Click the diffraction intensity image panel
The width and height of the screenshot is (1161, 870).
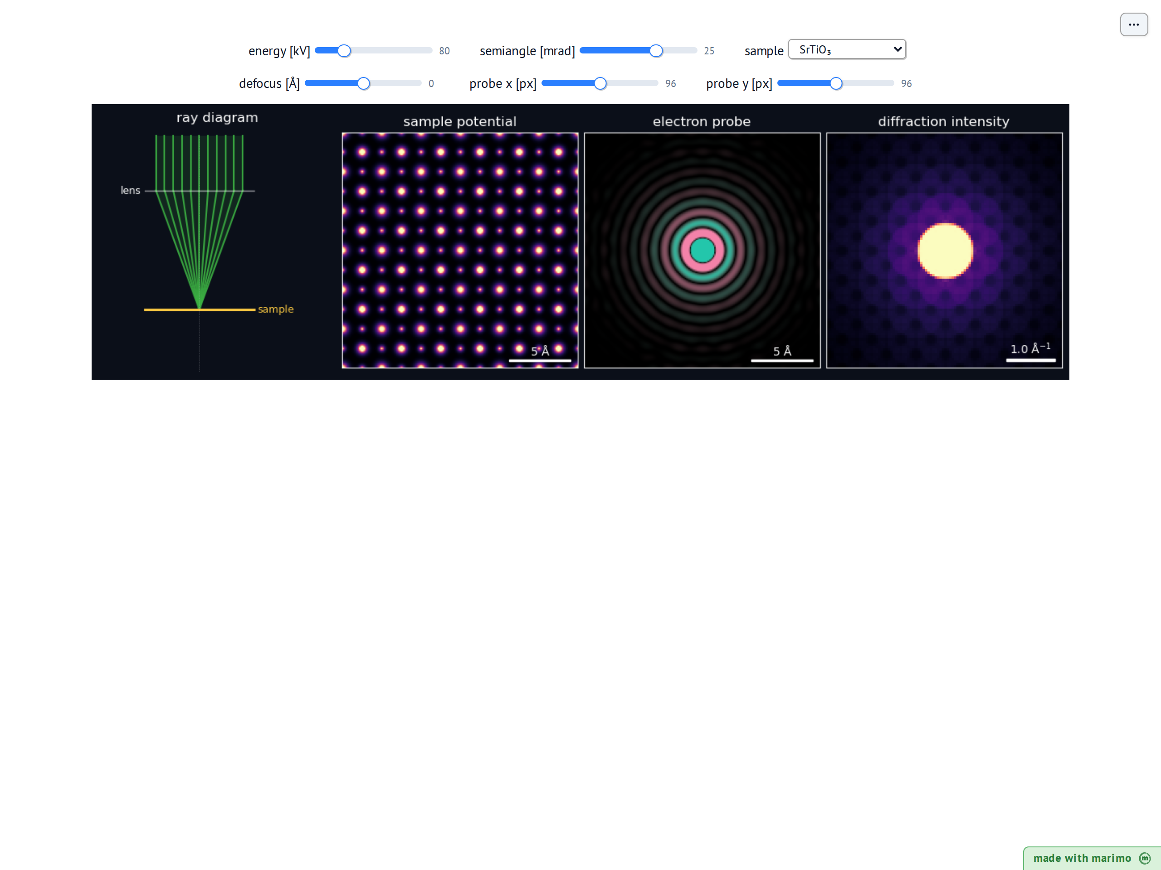[x=944, y=251]
